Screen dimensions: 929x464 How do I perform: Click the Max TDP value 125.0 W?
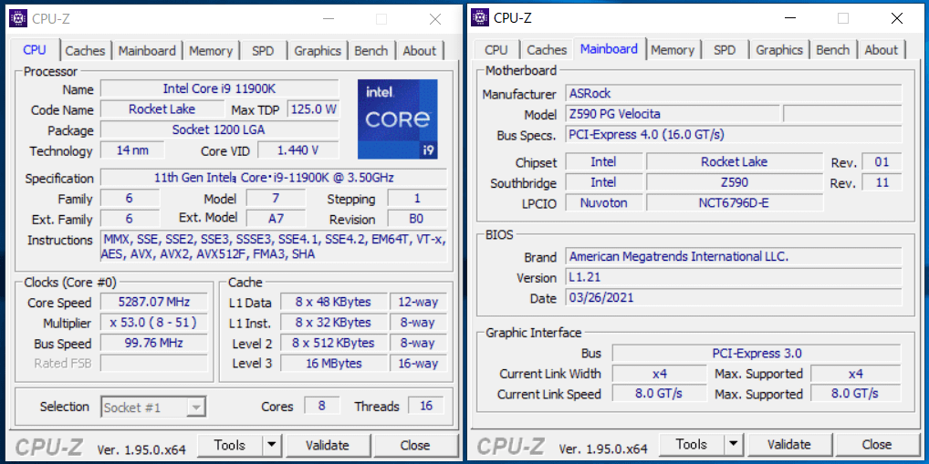(x=313, y=108)
